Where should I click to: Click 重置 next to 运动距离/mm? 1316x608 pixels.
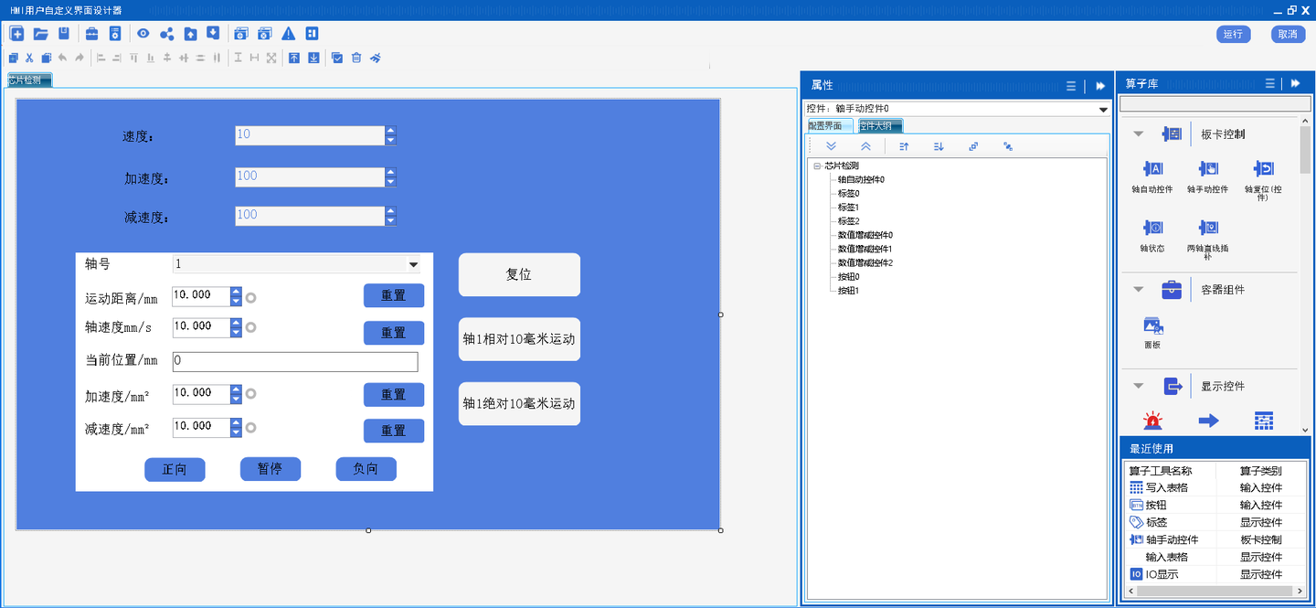(x=394, y=295)
